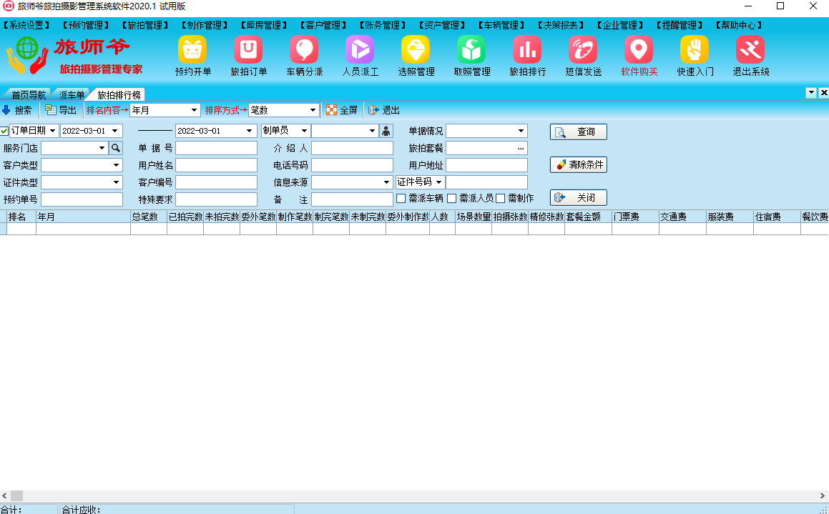Open 排序方式 笔数 dropdown

(x=313, y=110)
